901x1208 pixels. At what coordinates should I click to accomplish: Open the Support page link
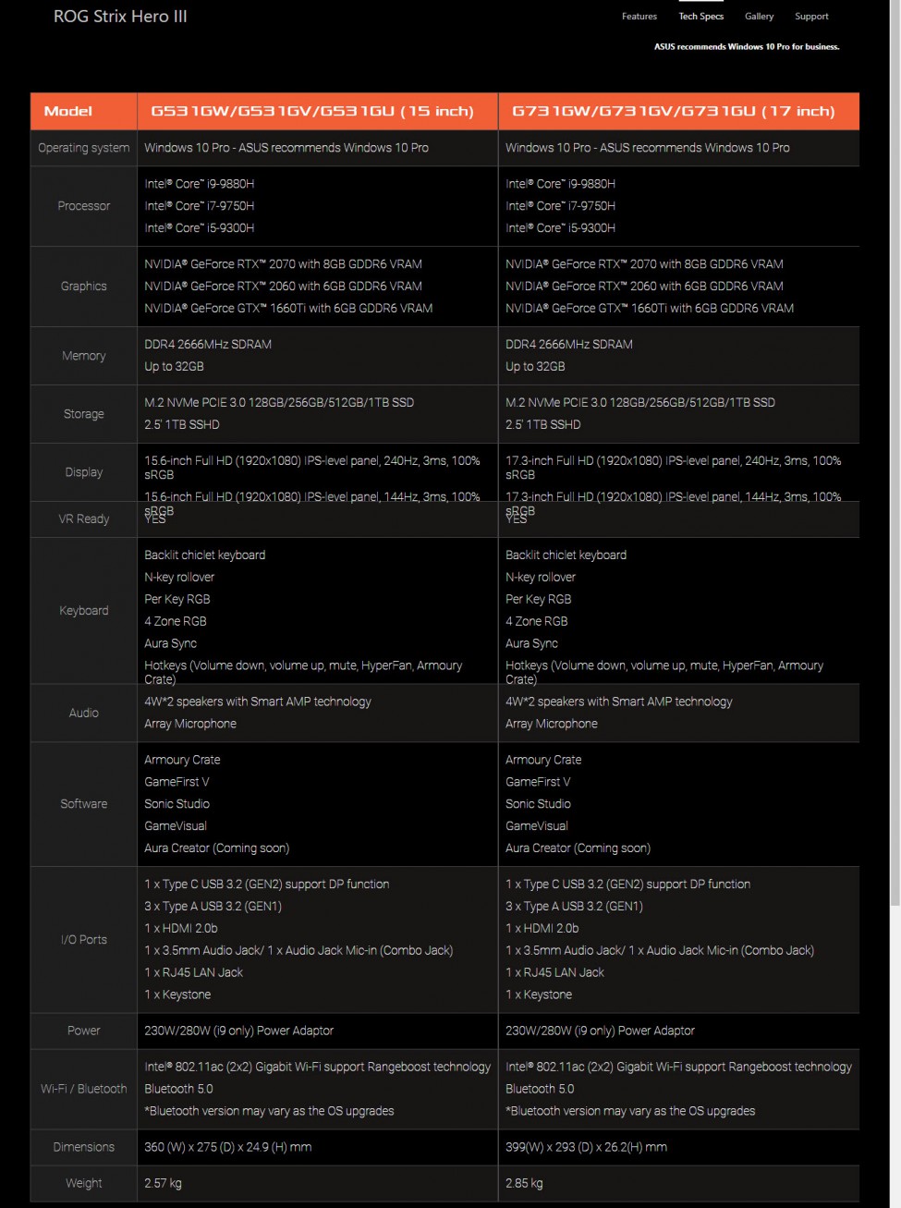tap(811, 17)
